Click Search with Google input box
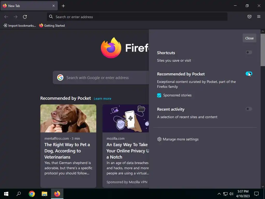The height and width of the screenshot is (199, 265). coord(101,77)
